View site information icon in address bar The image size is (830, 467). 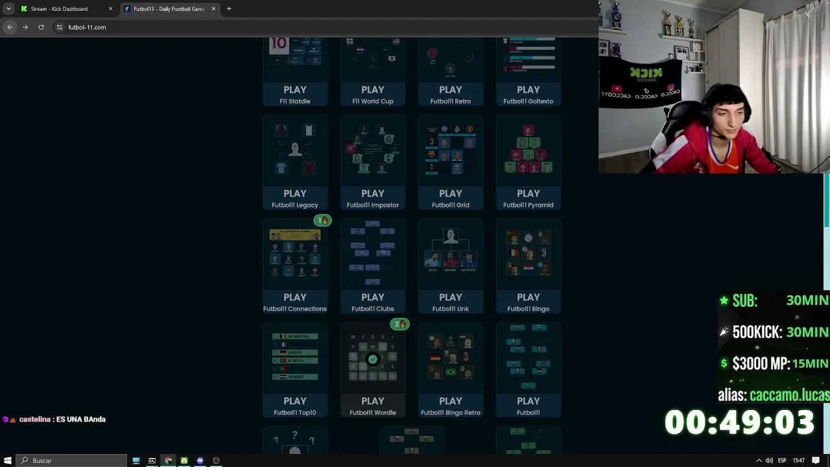(x=59, y=27)
